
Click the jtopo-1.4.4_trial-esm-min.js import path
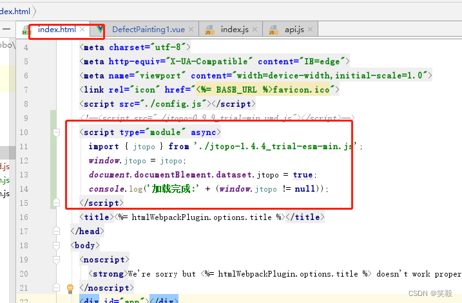click(275, 146)
